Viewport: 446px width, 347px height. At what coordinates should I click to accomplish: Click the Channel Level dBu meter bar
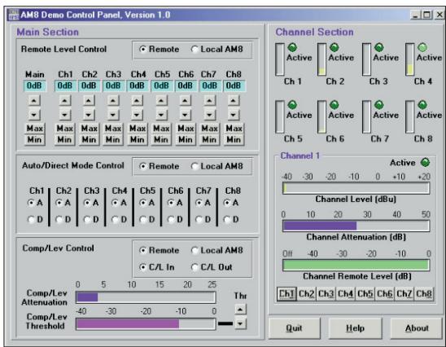tap(356, 188)
